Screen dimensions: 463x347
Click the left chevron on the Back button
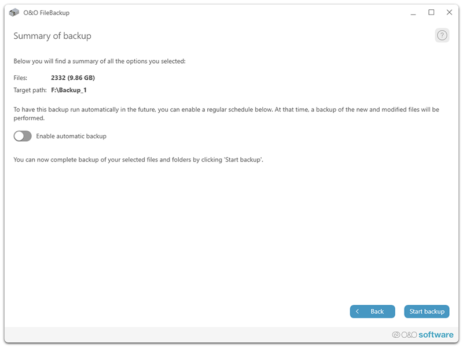coord(358,312)
